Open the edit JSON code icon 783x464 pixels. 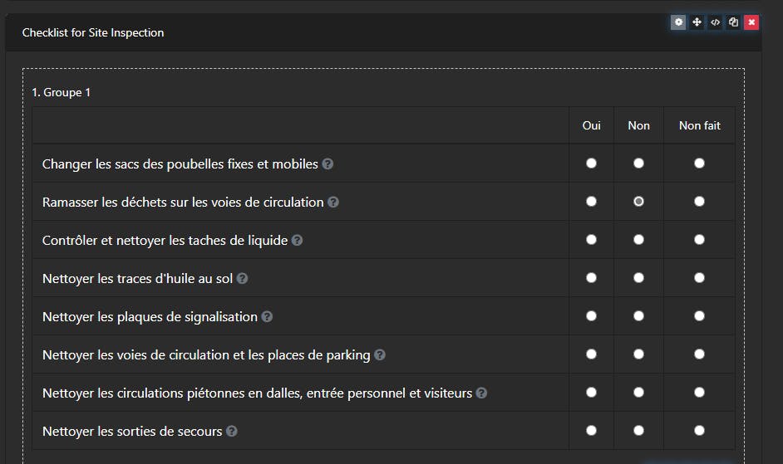click(x=715, y=22)
